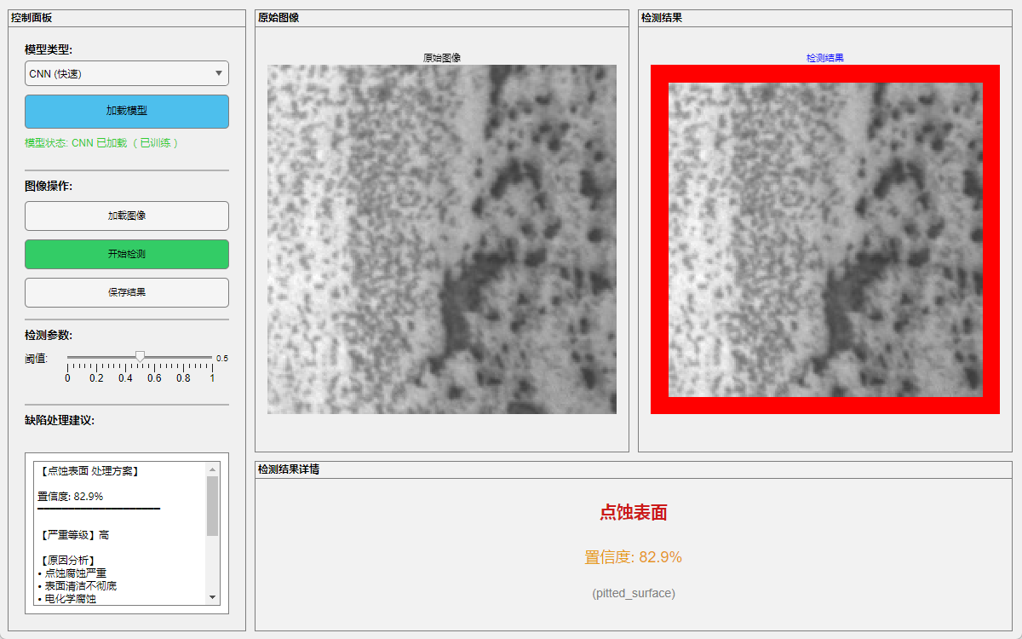This screenshot has height=639, width=1022.
Task: Click the blue 加载模型 button
Action: point(127,111)
